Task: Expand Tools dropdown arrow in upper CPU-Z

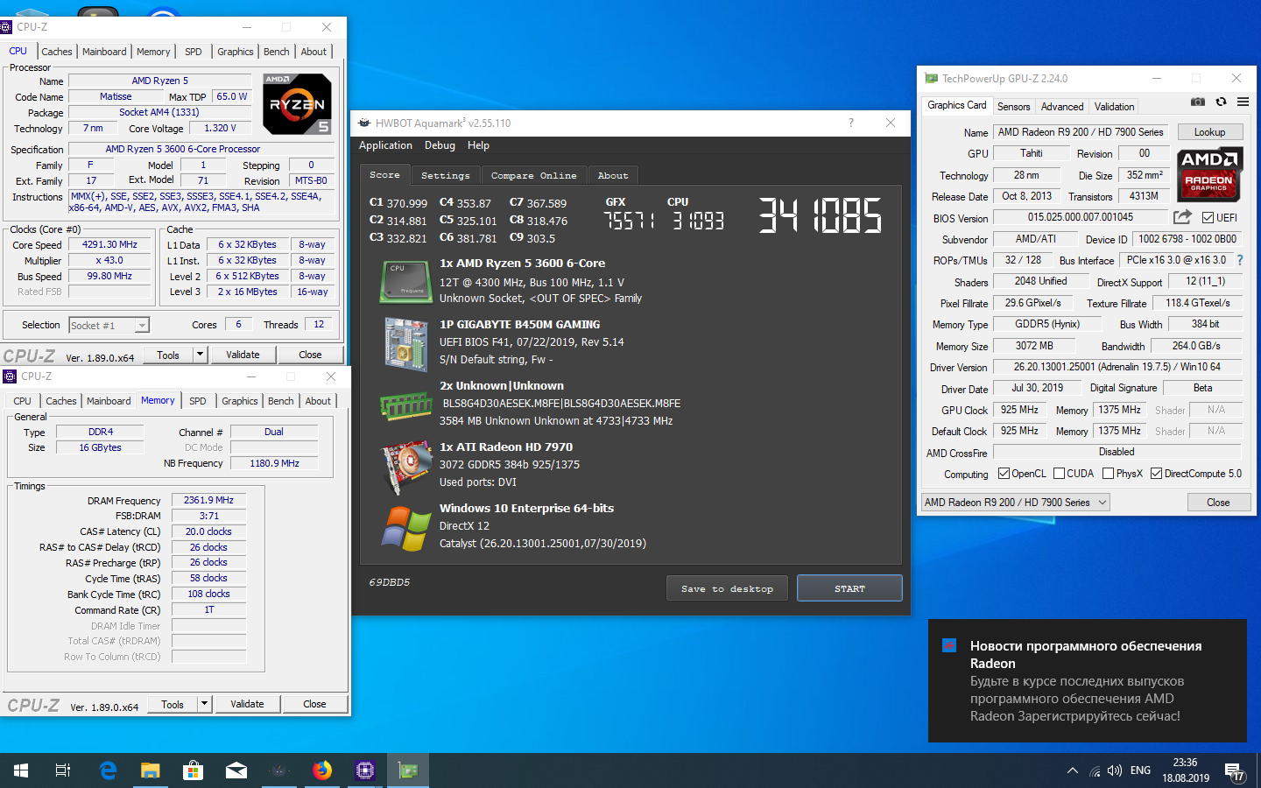Action: click(200, 355)
